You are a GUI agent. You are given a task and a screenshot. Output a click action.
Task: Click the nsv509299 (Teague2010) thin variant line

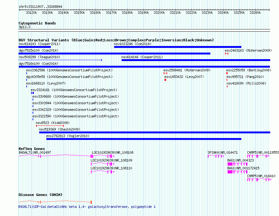tap(60, 60)
